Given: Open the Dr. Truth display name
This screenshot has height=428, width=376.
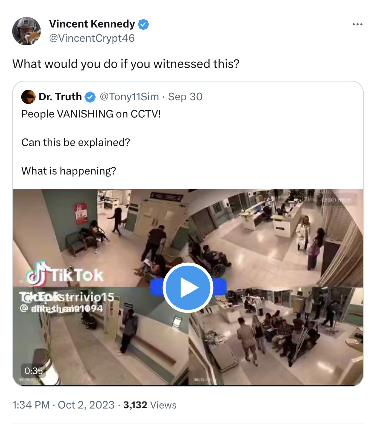Looking at the screenshot, I should point(60,97).
